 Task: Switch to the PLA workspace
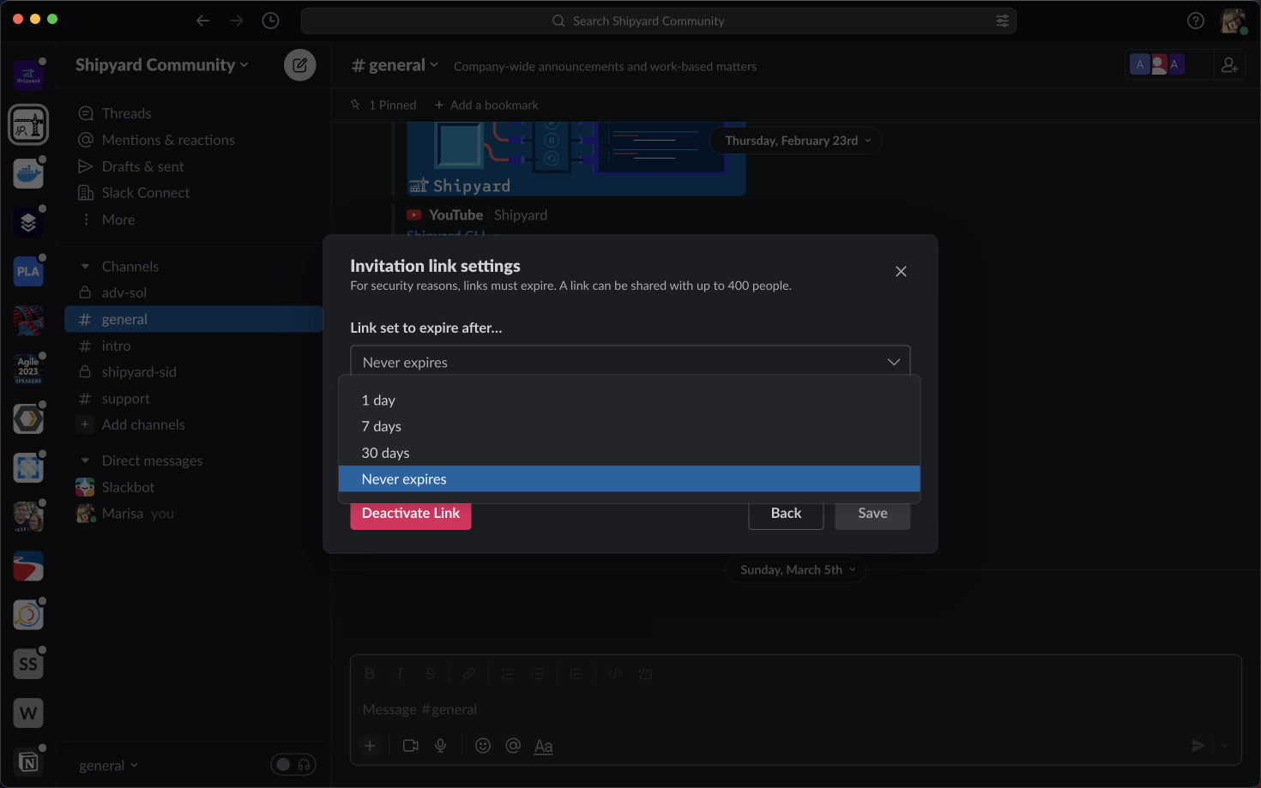(x=28, y=272)
